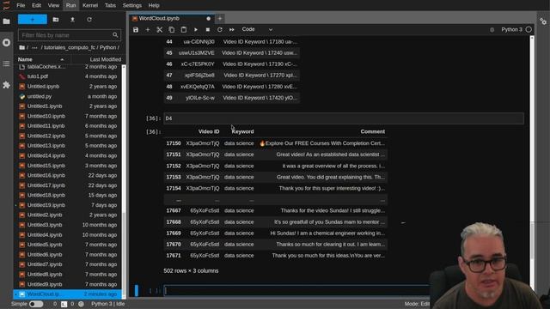The image size is (550, 309).
Task: Restart the kernel with circular arrow icon
Action: pos(220,30)
